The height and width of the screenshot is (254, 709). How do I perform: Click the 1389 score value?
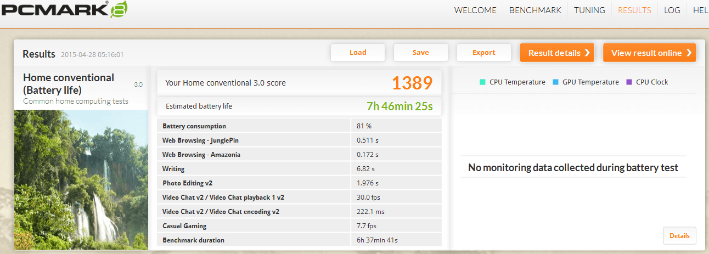coord(412,83)
